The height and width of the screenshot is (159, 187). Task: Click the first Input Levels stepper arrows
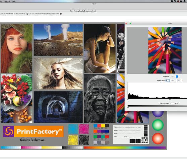tap(170, 81)
